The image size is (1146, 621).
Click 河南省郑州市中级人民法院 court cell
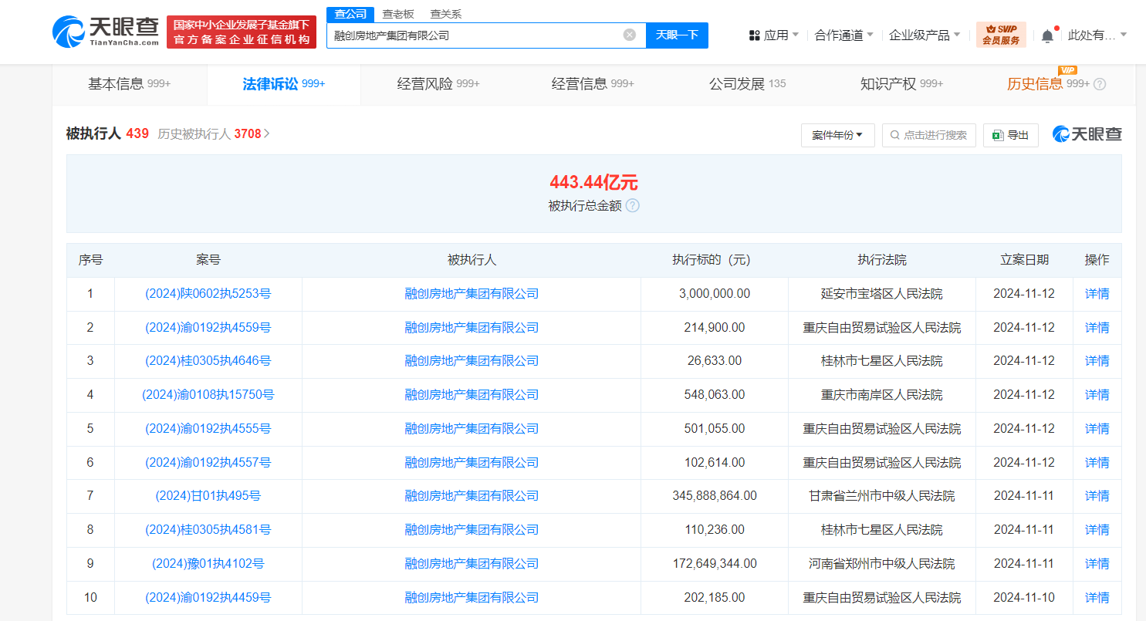881,564
